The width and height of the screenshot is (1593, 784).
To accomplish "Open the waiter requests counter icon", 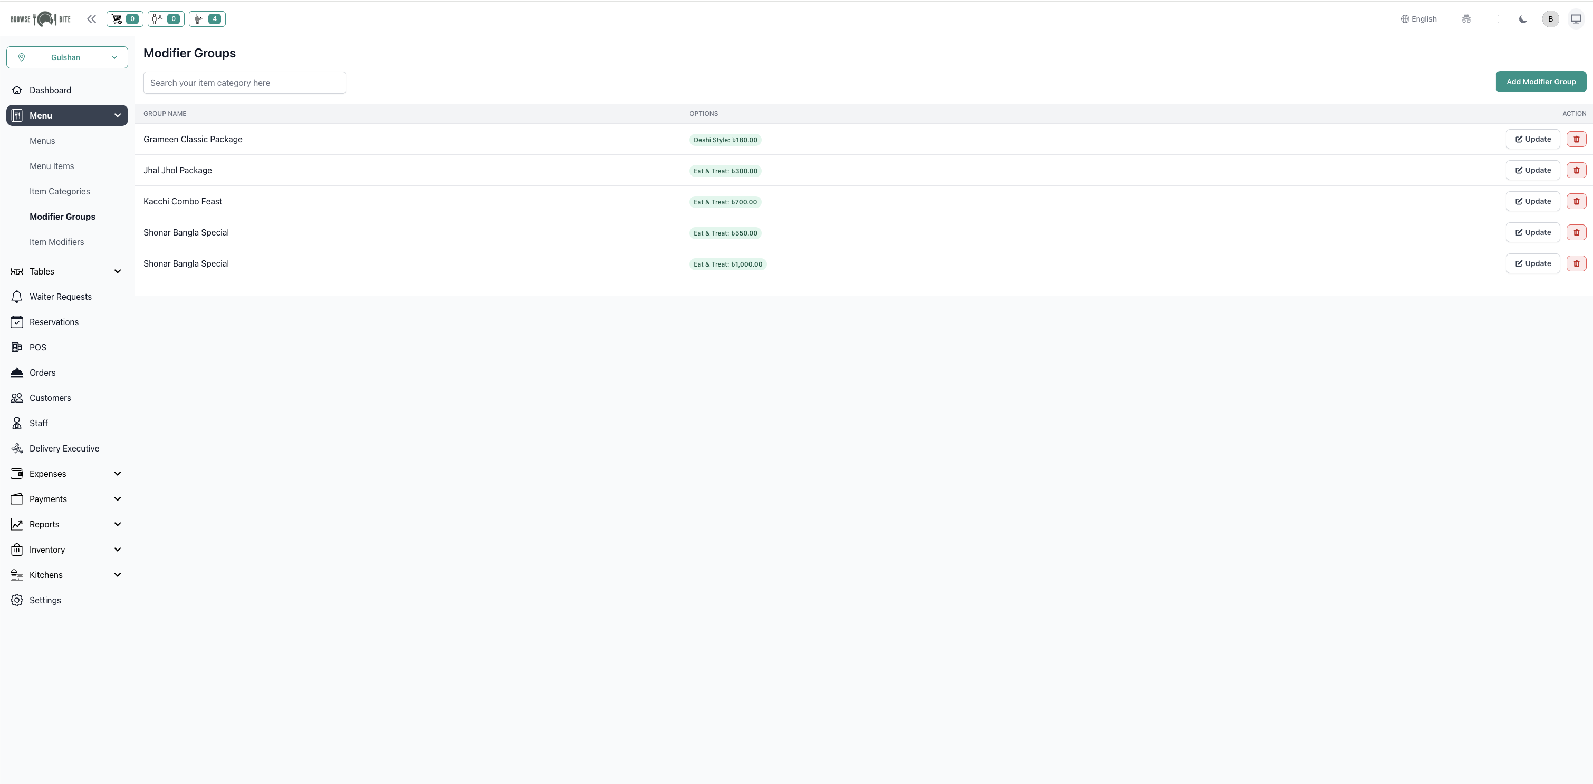I will (x=207, y=19).
